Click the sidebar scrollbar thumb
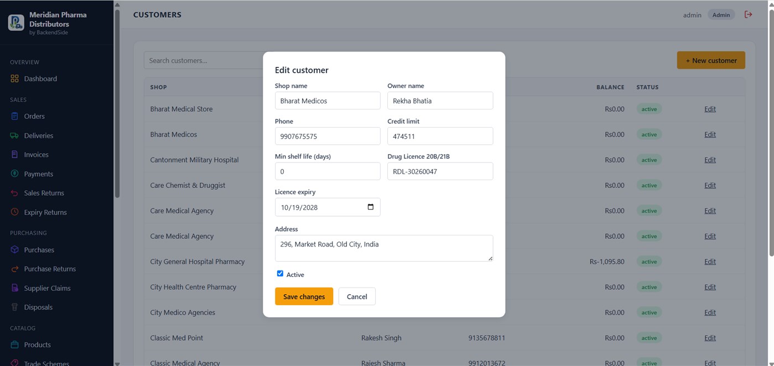The image size is (774, 366). (x=117, y=103)
